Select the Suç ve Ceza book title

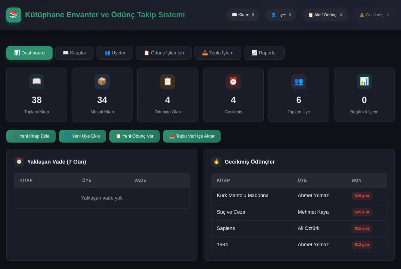(x=231, y=212)
